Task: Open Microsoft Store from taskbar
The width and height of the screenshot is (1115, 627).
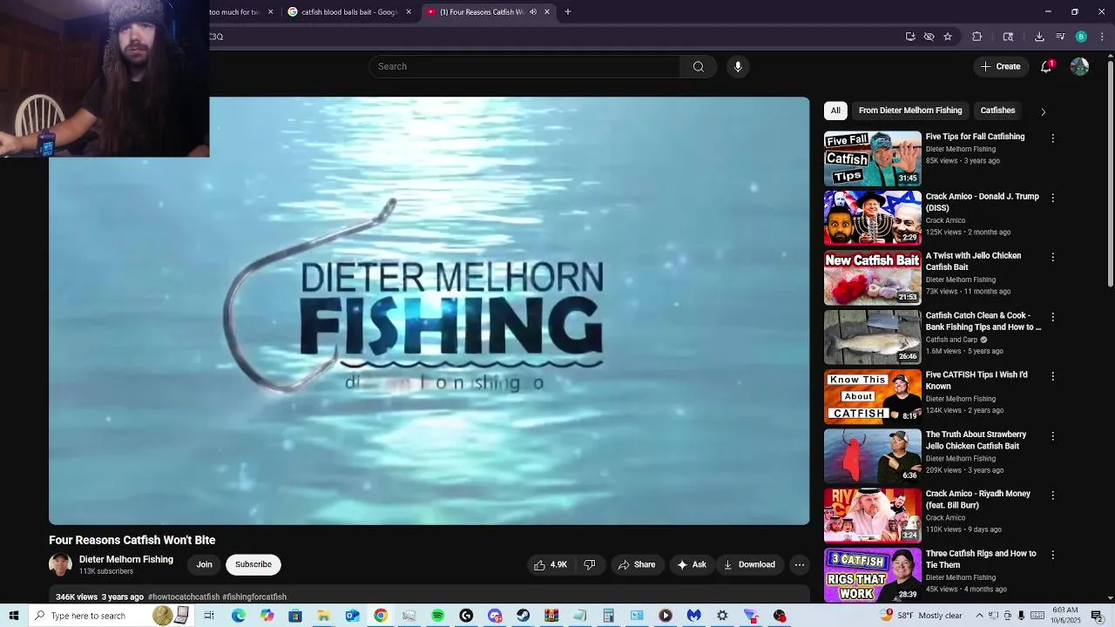Action: coord(295,616)
